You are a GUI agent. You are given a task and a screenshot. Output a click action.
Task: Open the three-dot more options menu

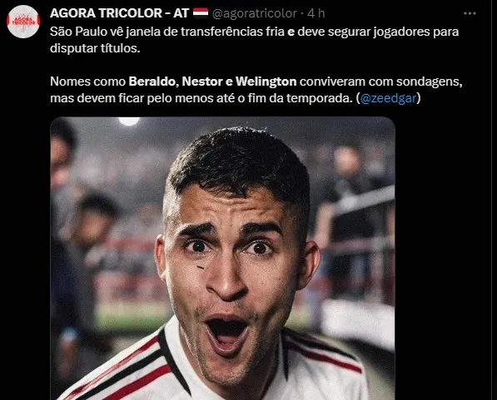click(x=470, y=13)
